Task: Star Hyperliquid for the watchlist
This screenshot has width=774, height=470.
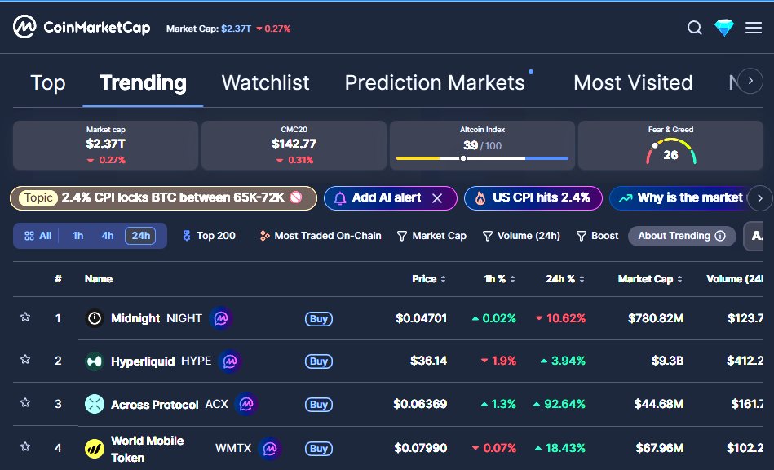Action: [x=25, y=359]
